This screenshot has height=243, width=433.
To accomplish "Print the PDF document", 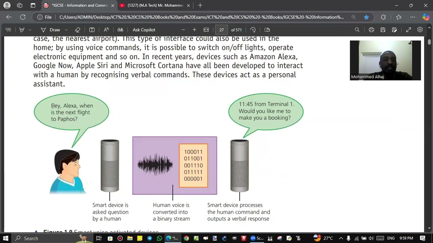I will click(x=371, y=30).
